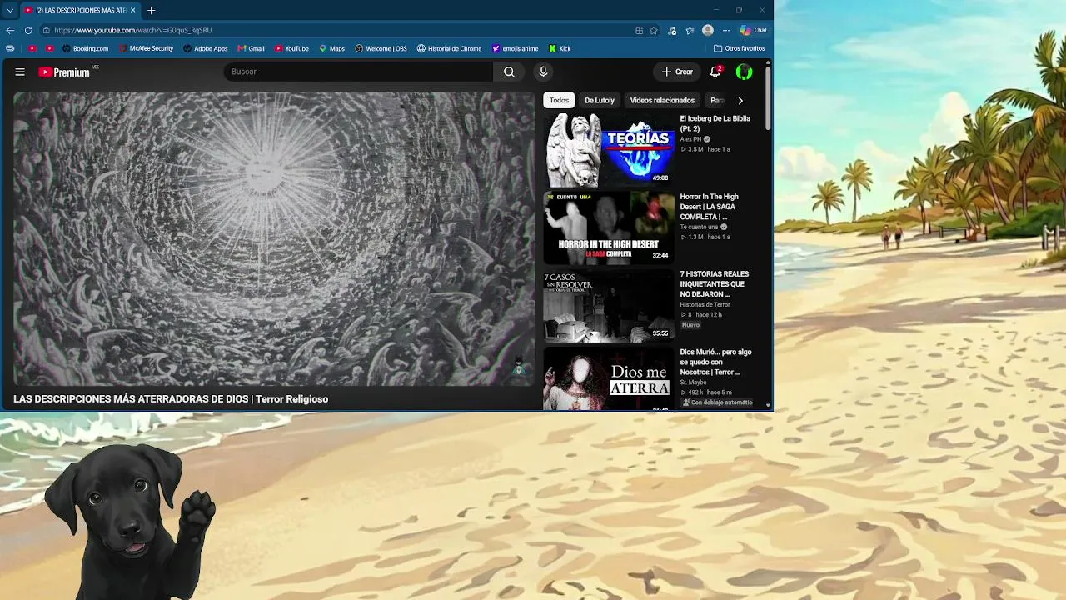Open the Gmail bookmark
The width and height of the screenshot is (1066, 600).
pyautogui.click(x=251, y=48)
